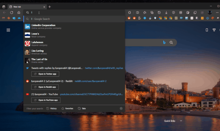Open a new tab with plus button
220x131 pixels.
pyautogui.click(x=50, y=7)
